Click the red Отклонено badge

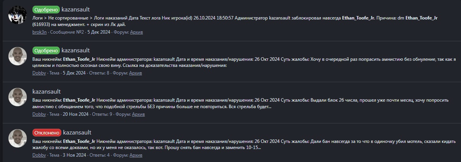pos(47,133)
